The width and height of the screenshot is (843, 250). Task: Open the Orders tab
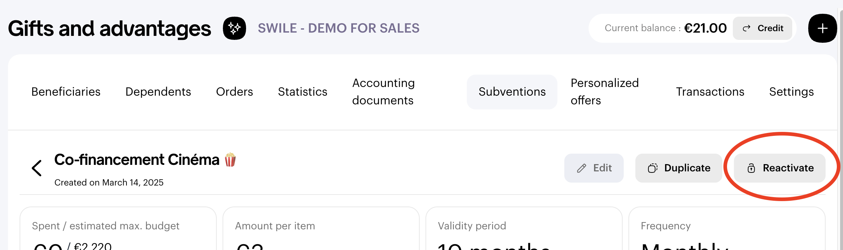pos(234,92)
